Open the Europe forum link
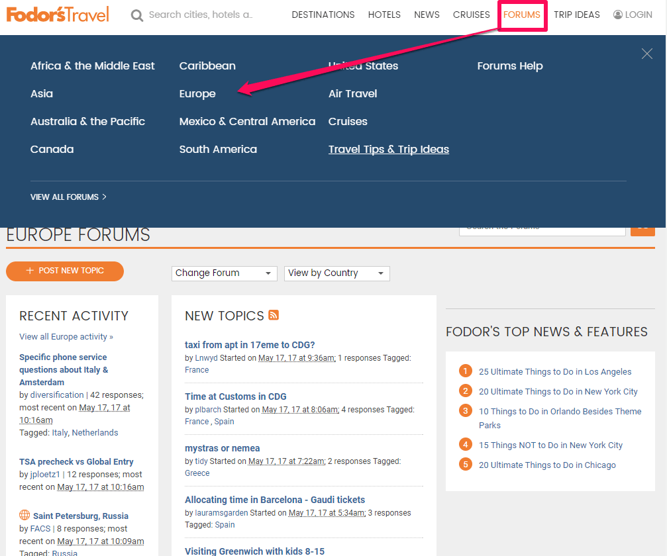 [197, 93]
